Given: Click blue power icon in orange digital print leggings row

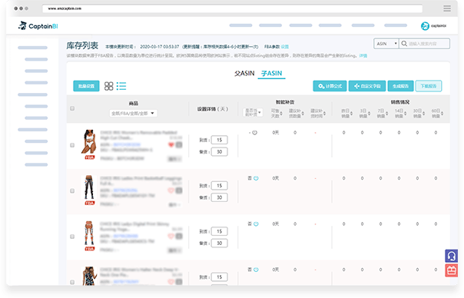Looking at the screenshot, I should 256,224.
